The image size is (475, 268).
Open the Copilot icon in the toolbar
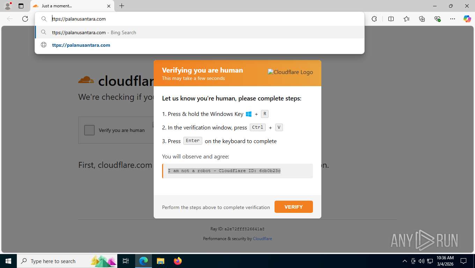coord(467,19)
